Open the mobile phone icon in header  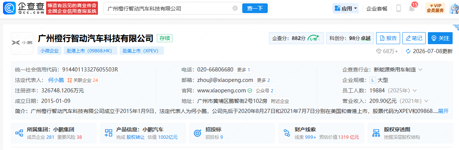point(399,8)
